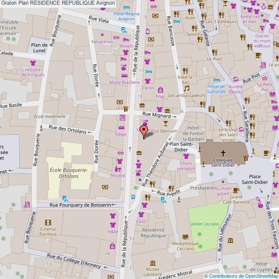Click the École maternelle label
279x279 pixels.
(50, 117)
